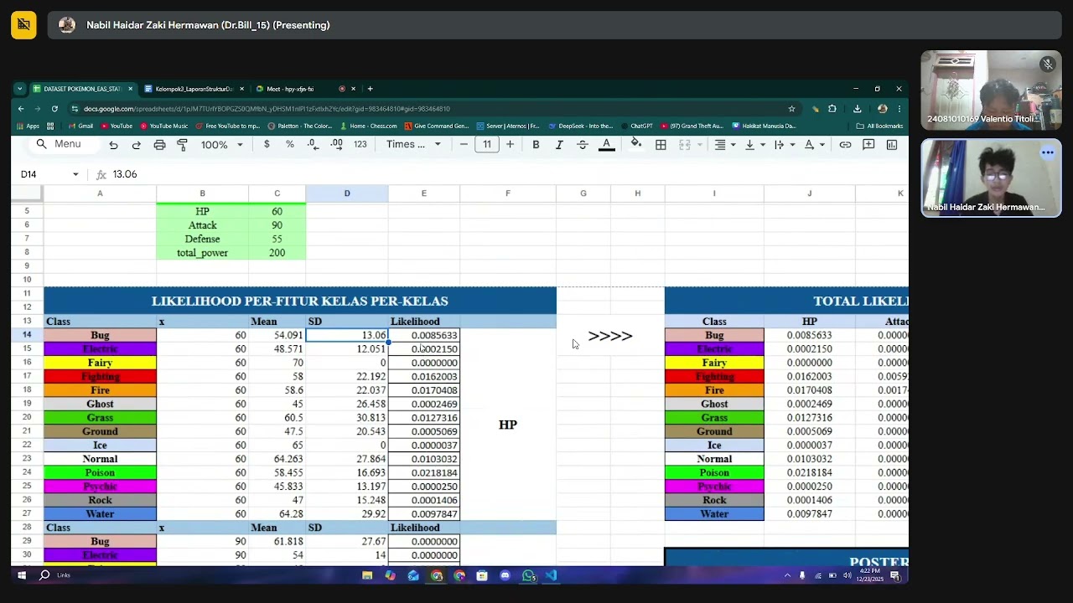Select the Bug class cell in row 14
This screenshot has width=1073, height=603.
[x=100, y=335]
